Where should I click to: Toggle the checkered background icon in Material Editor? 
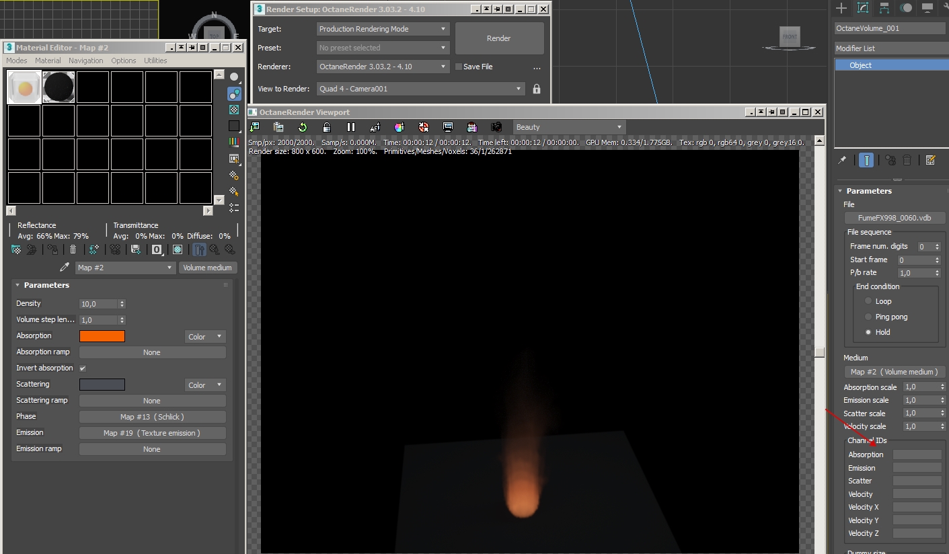234,110
